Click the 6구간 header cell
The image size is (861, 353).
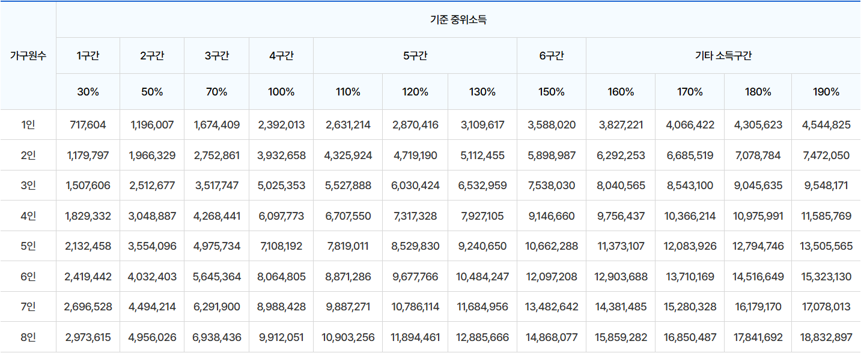(x=552, y=56)
